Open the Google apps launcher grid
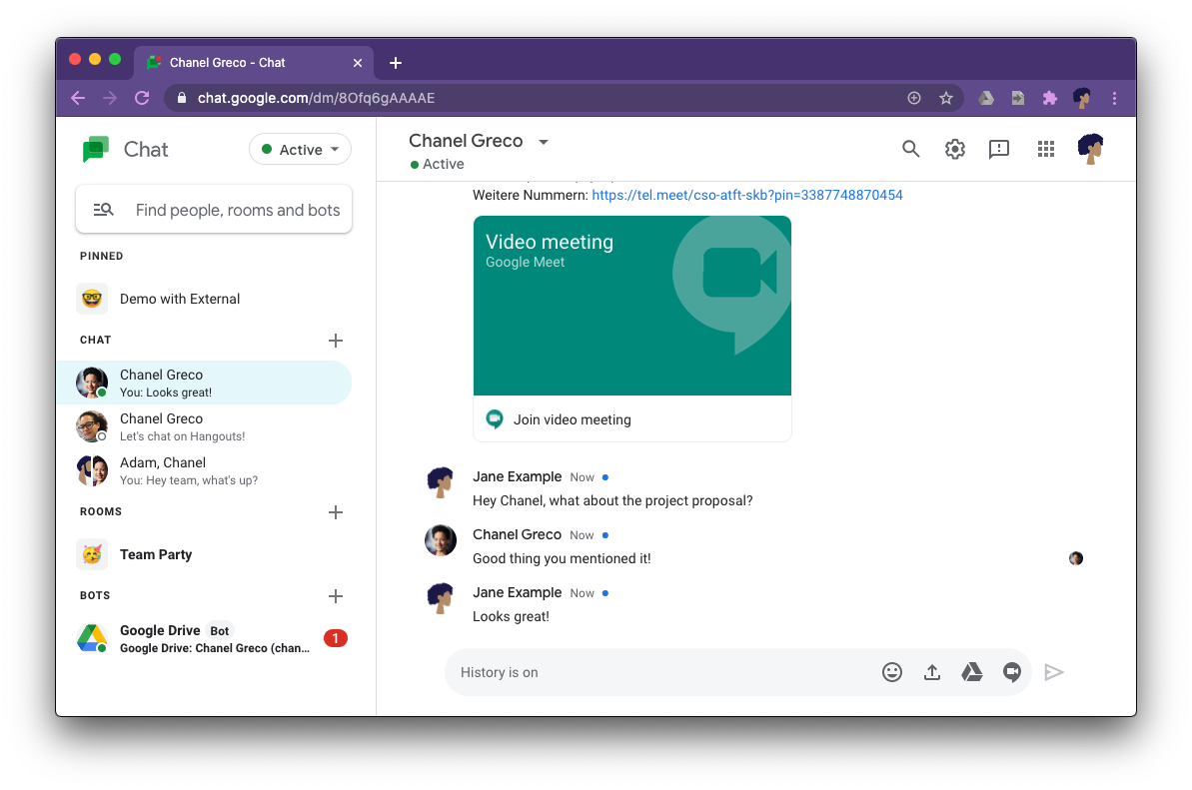 (x=1045, y=148)
